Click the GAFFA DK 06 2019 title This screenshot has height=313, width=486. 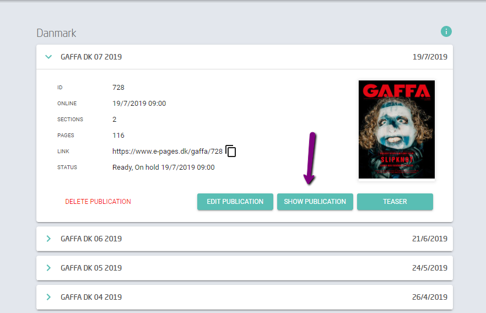click(91, 239)
